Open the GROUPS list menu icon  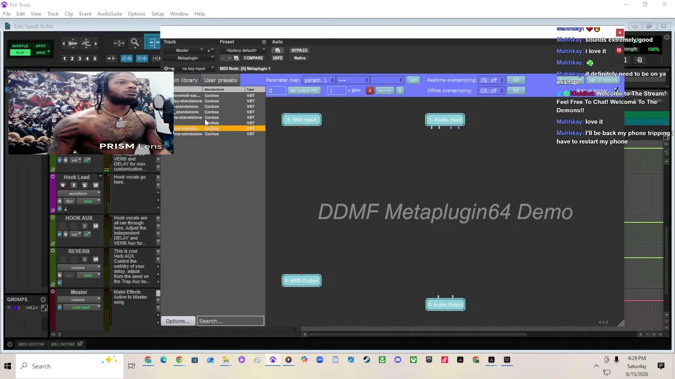tap(43, 300)
